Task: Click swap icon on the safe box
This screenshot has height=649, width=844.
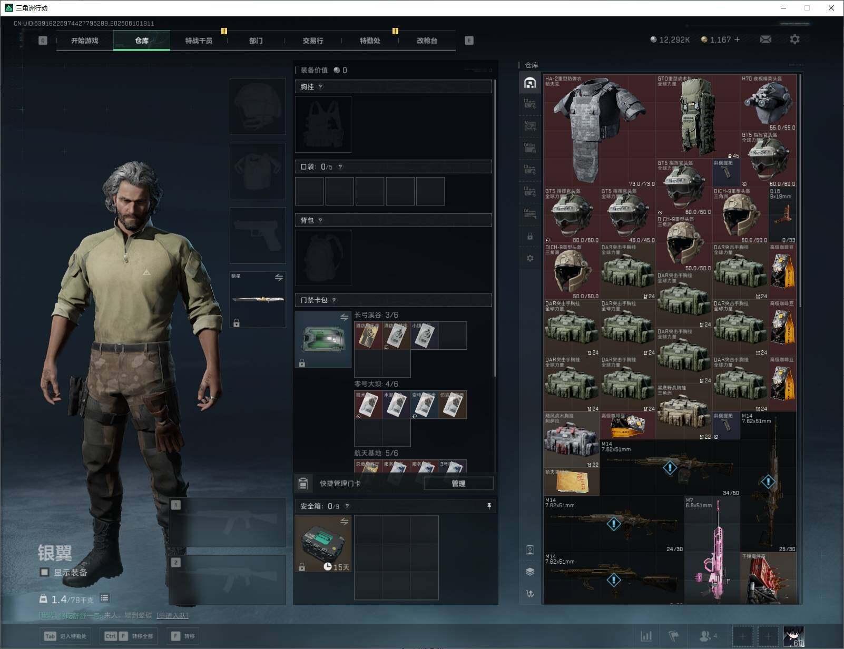Action: click(x=344, y=522)
